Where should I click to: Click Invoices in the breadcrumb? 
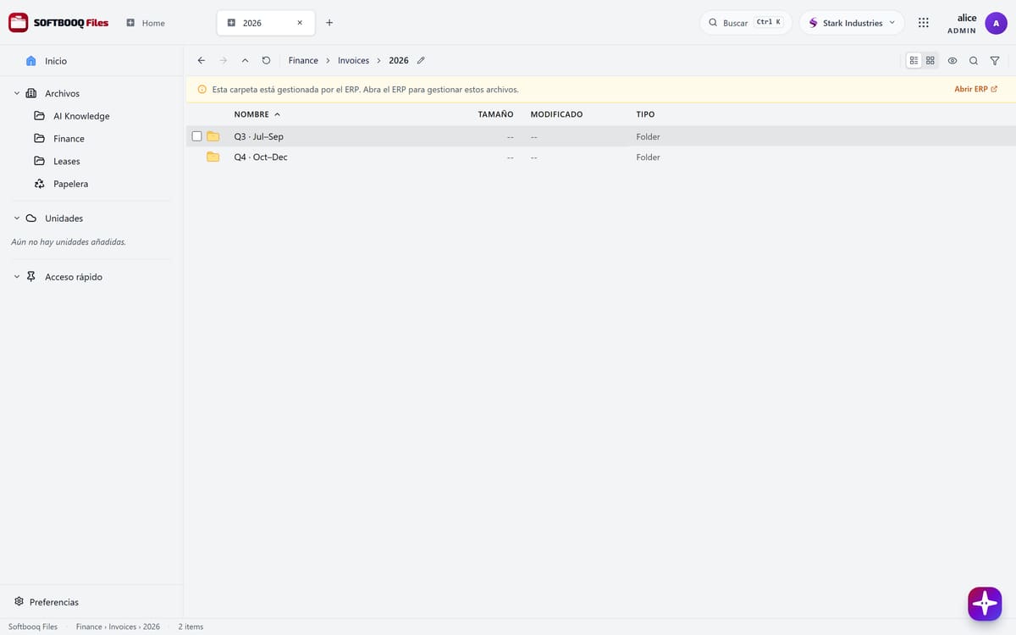coord(353,61)
